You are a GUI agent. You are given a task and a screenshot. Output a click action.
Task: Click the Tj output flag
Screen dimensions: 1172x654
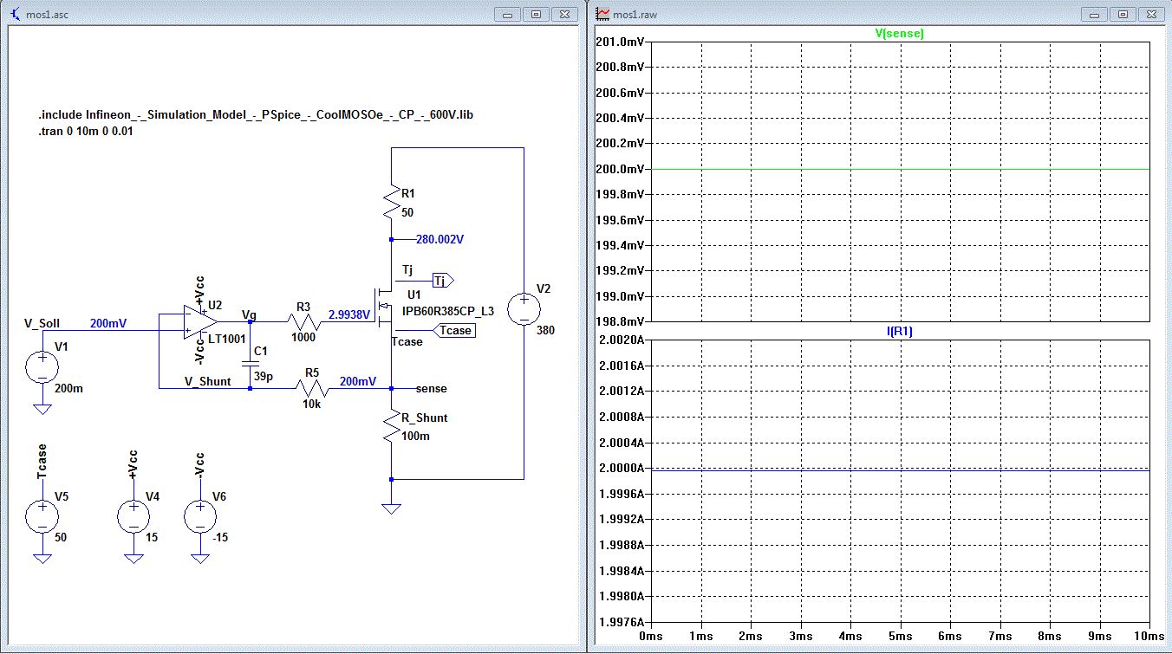(x=442, y=280)
